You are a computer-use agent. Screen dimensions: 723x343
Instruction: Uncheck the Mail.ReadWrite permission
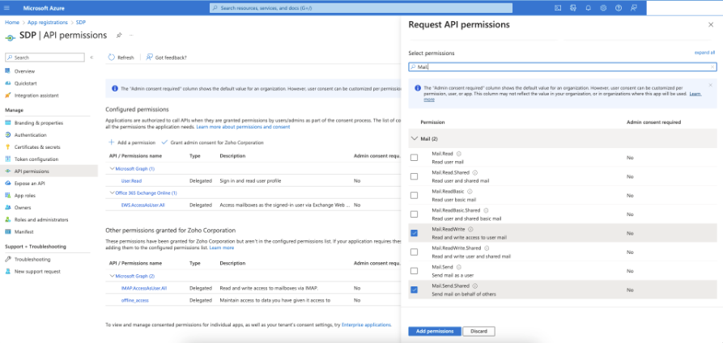tap(415, 234)
